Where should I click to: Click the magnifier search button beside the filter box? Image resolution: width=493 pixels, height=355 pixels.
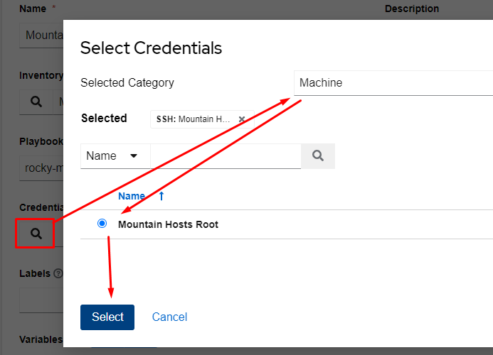point(318,155)
